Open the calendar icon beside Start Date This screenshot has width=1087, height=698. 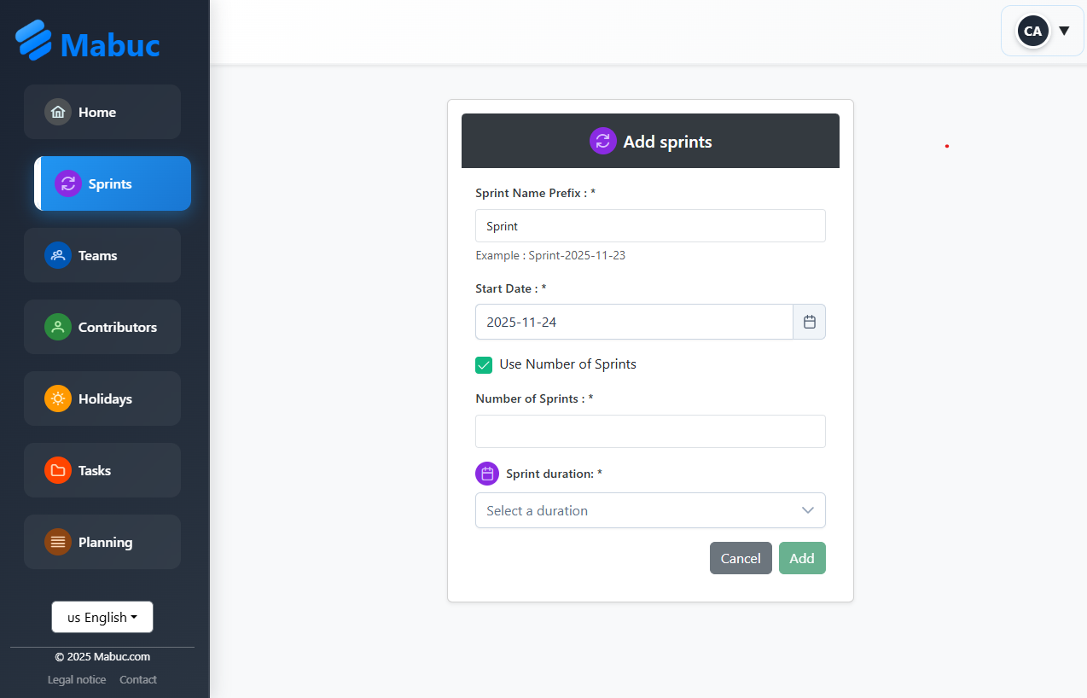809,322
